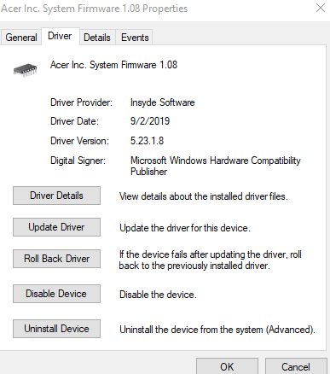330x374 pixels.
Task: Click the device name beside the chip icon
Action: pyautogui.click(x=113, y=65)
